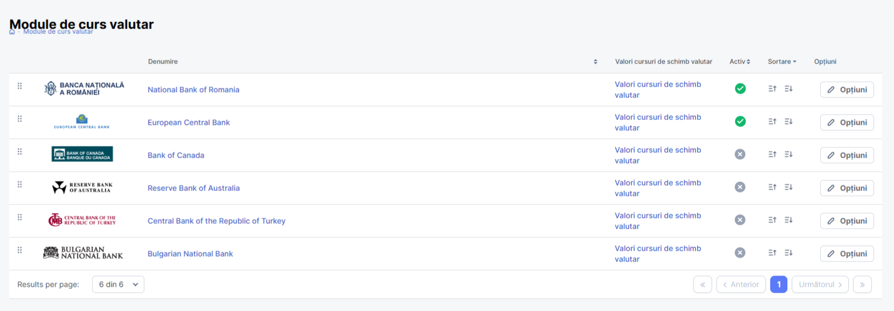This screenshot has height=311, width=894.
Task: Click drag handle of Bank of Canada row
Action: tap(20, 152)
